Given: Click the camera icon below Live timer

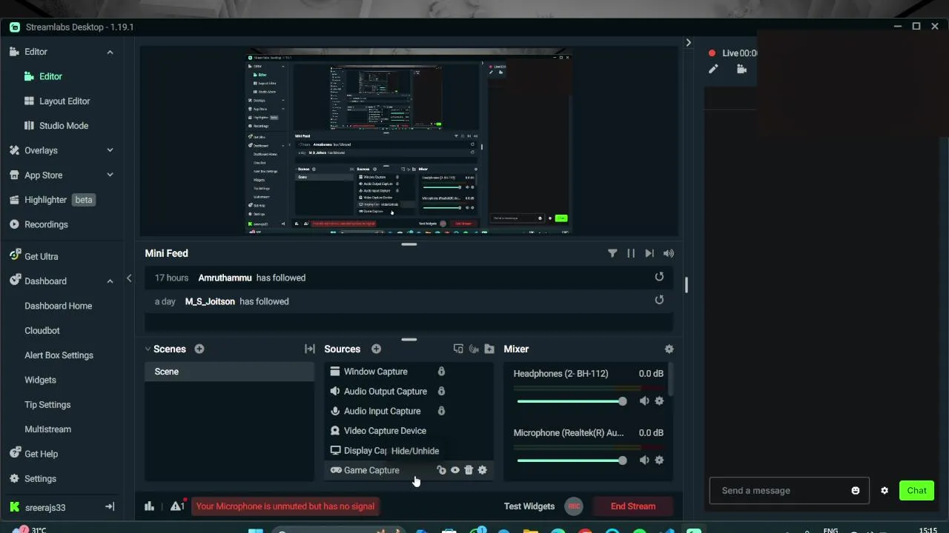Looking at the screenshot, I should pyautogui.click(x=741, y=69).
